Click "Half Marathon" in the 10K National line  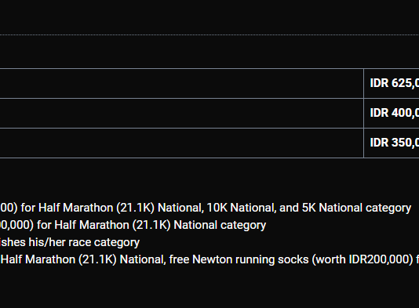[x=75, y=208]
